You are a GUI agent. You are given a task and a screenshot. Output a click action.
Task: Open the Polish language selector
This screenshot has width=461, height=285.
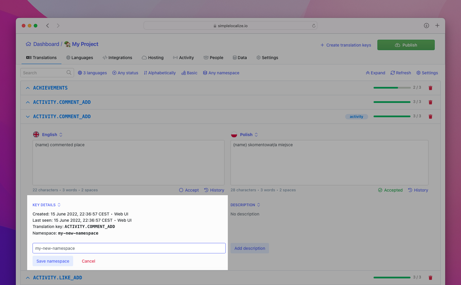point(249,135)
